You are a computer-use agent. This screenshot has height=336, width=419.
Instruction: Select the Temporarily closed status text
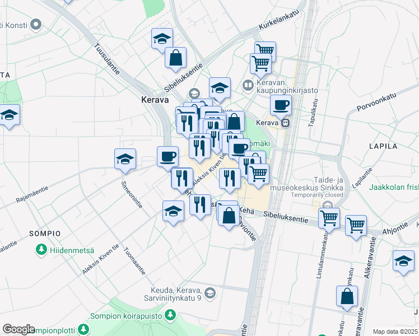317,195
